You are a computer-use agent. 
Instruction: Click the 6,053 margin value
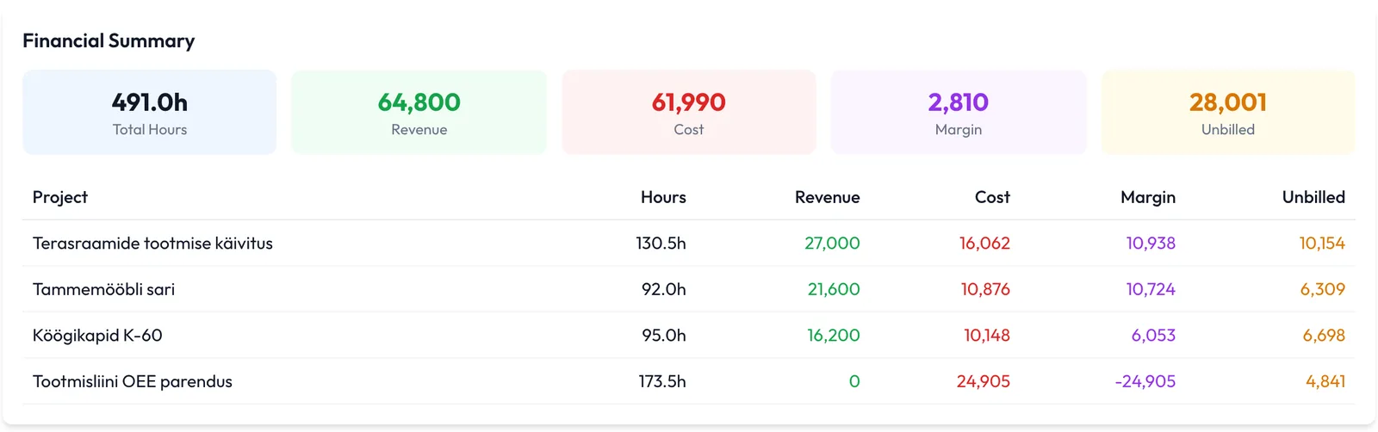[x=1153, y=336]
